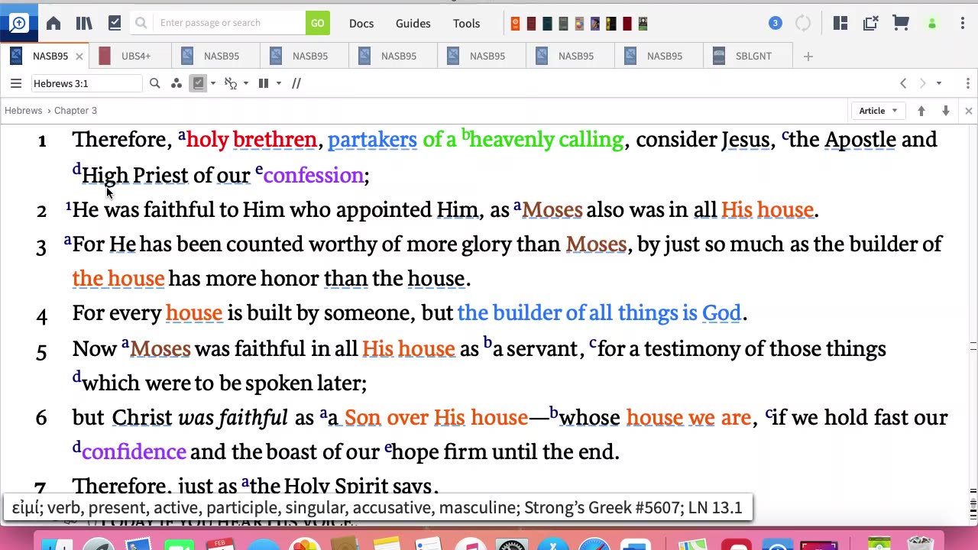Open the Tools menu
This screenshot has width=978, height=550.
(x=466, y=23)
